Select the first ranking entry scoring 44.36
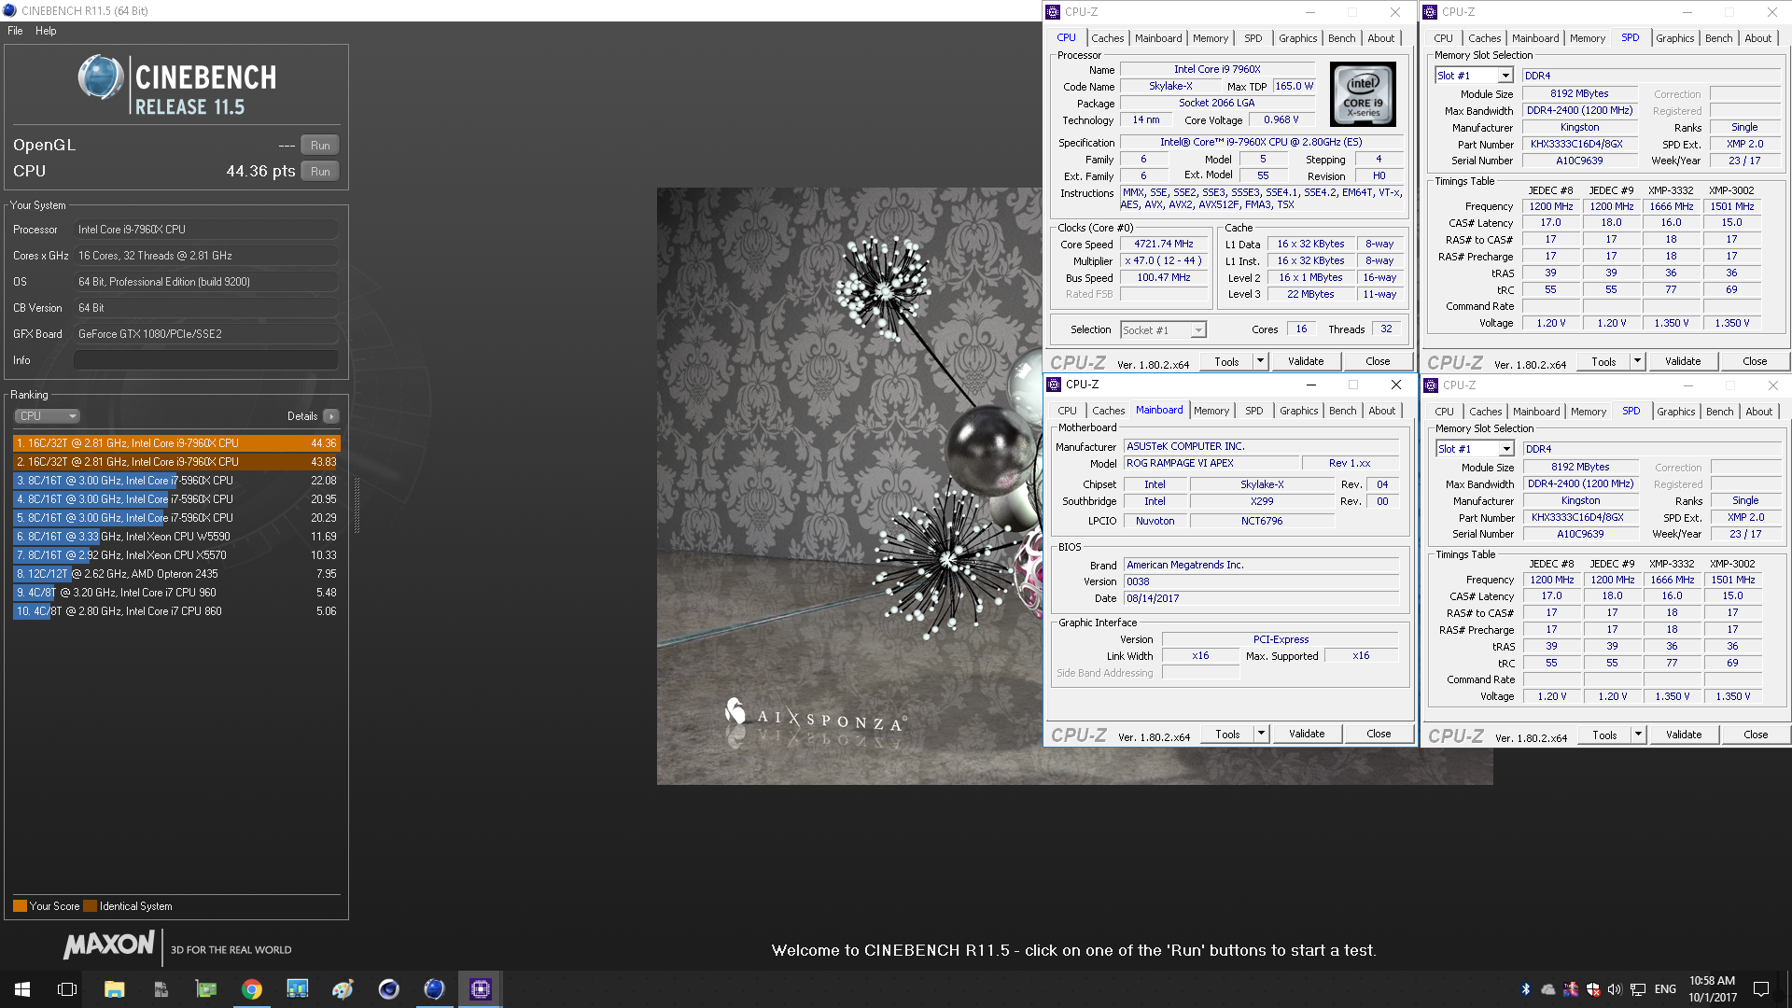This screenshot has height=1008, width=1792. coord(176,443)
